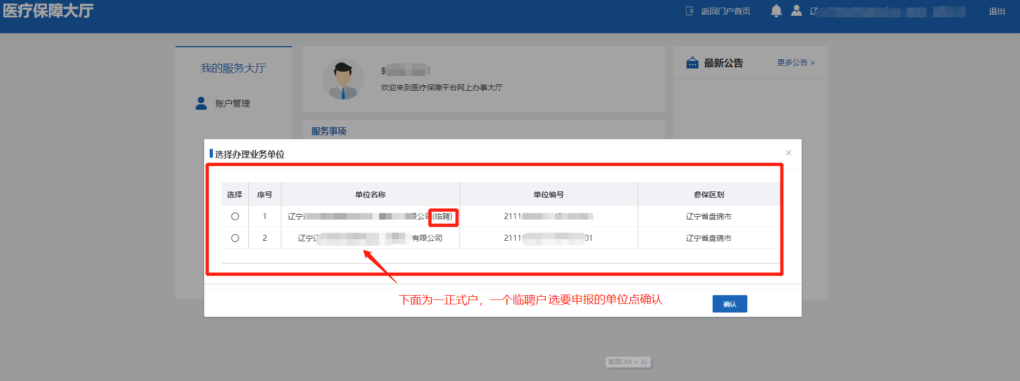The height and width of the screenshot is (381, 1020).
Task: Click the 最新公告 briefcase icon
Action: [x=692, y=63]
